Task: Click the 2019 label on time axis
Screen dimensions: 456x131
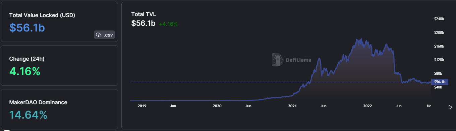Action: (x=142, y=106)
